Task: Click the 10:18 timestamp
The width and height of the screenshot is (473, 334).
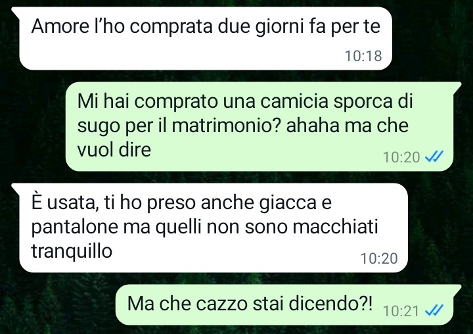Action: point(363,56)
